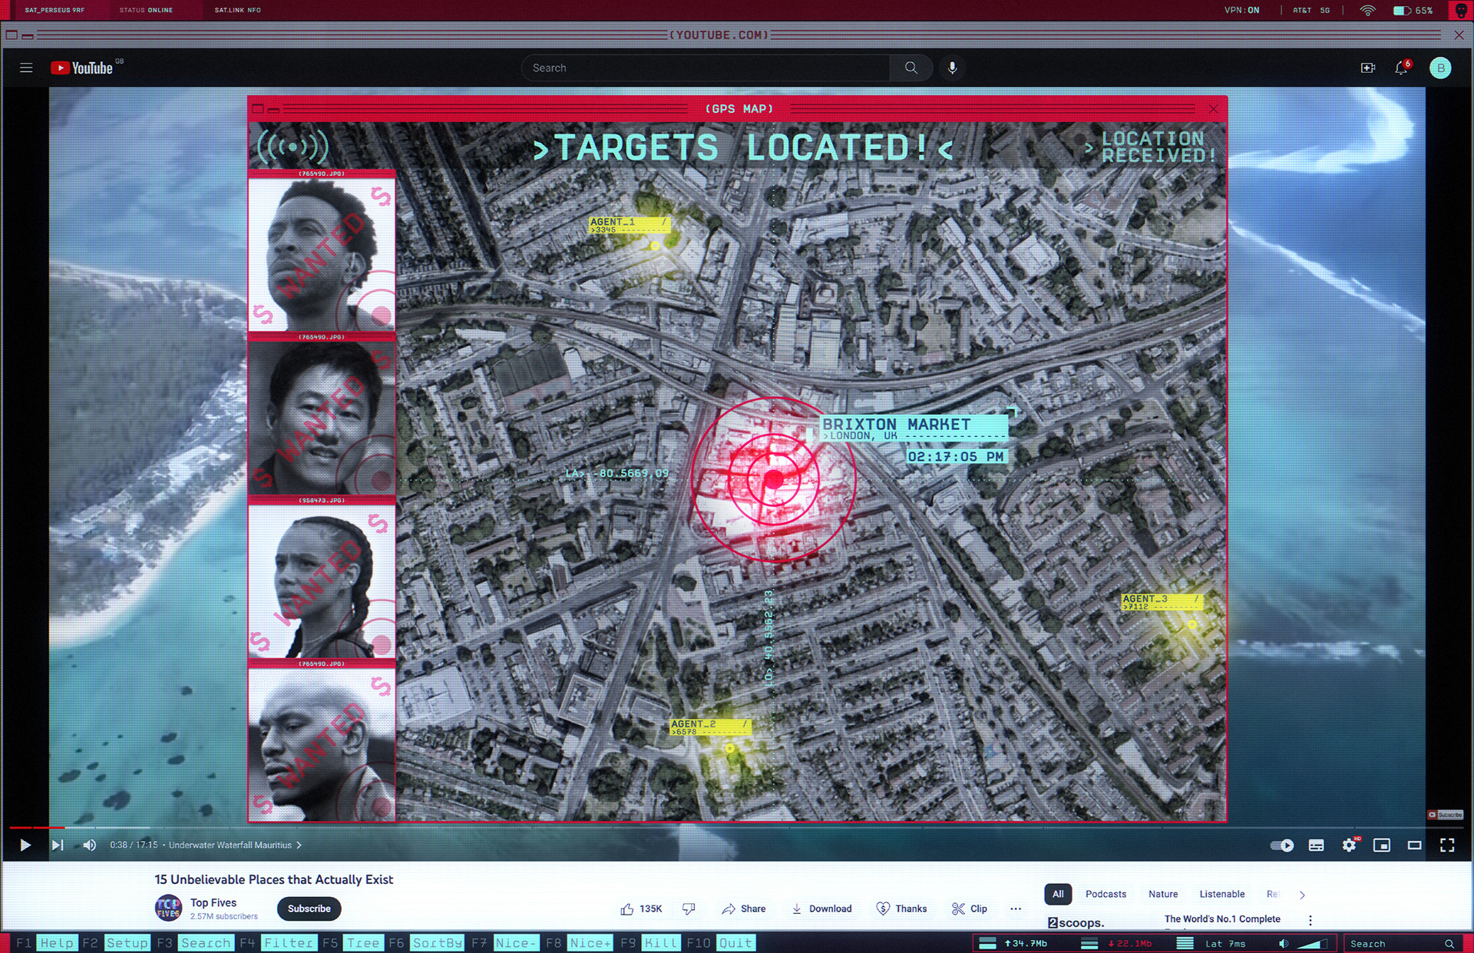Toggle theater mode
1474x953 pixels.
click(x=1414, y=845)
